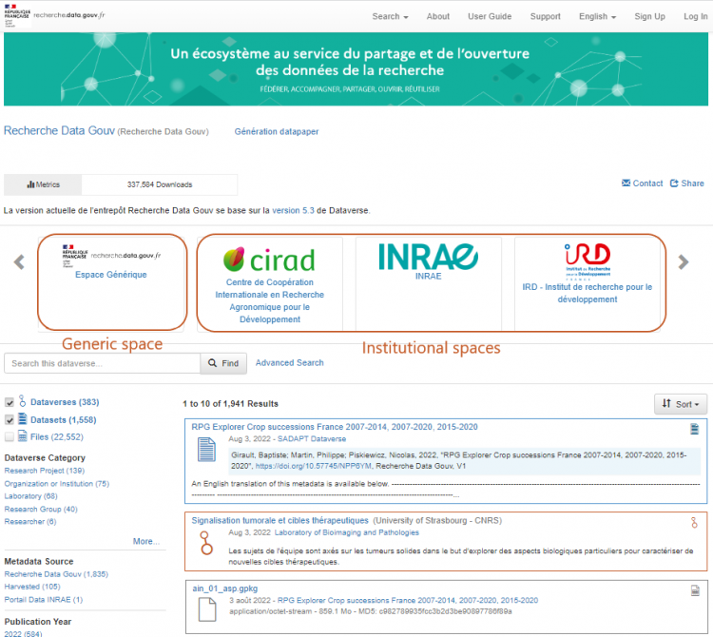Viewport: 713px width, 637px height.
Task: Open dataset link under ain_01_asp.gpkg file
Action: [408, 600]
